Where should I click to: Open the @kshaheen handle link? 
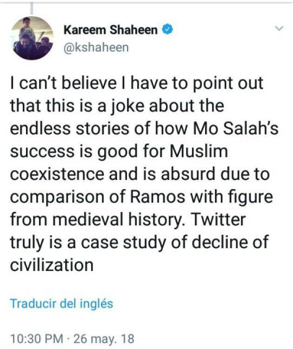pyautogui.click(x=96, y=48)
